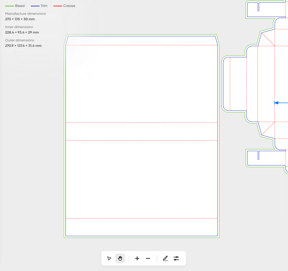This screenshot has width=288, height=271.
Task: Click the blue arrow marker on dieline
Action: [x=276, y=103]
